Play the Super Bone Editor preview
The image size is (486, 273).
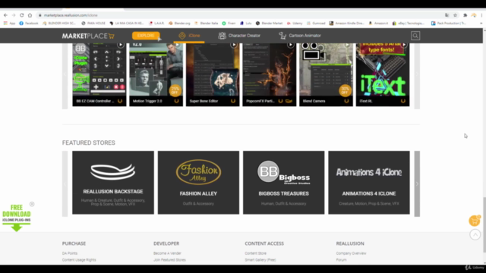point(234,45)
